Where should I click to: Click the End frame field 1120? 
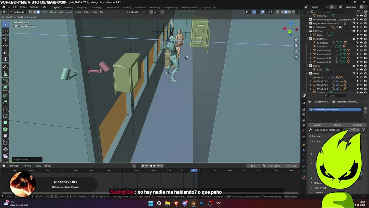tap(291, 166)
